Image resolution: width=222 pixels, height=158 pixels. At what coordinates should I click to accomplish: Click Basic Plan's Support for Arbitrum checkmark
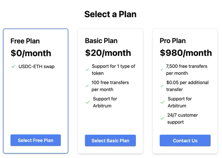(x=88, y=102)
